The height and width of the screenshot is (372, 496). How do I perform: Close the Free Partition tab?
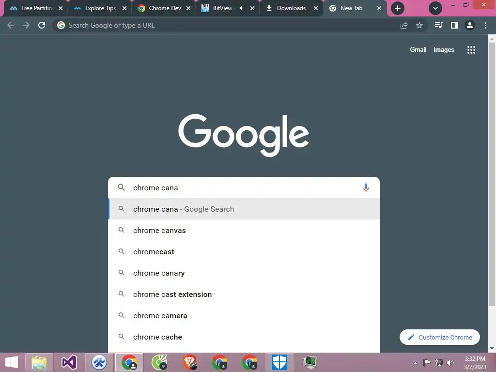click(61, 9)
